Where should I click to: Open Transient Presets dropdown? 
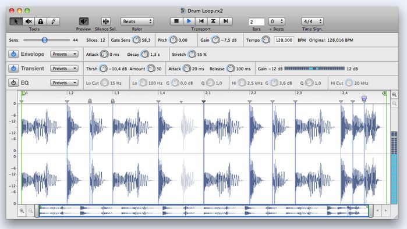coord(65,69)
